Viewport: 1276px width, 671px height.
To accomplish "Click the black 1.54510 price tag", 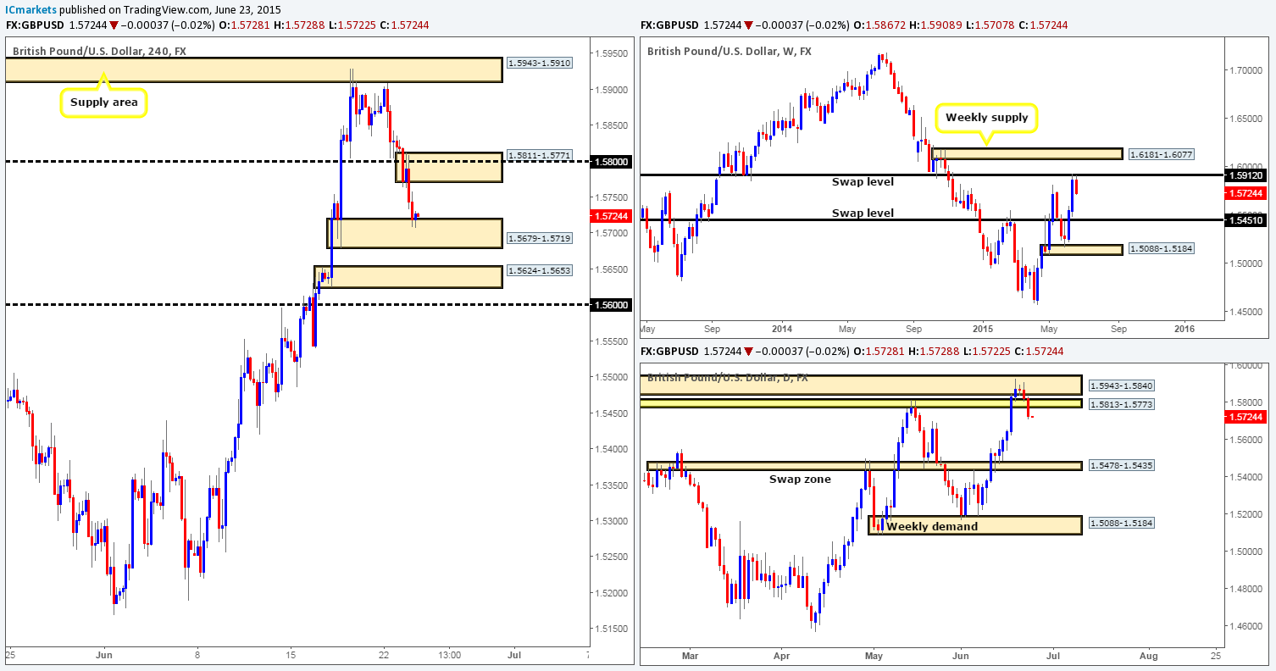I will tap(1246, 219).
